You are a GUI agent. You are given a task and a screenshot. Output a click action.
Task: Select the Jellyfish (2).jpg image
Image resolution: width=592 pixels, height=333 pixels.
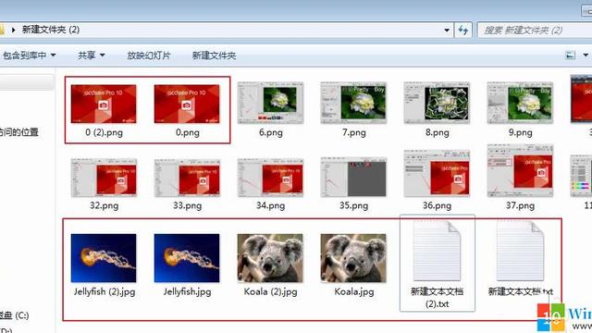(x=104, y=258)
